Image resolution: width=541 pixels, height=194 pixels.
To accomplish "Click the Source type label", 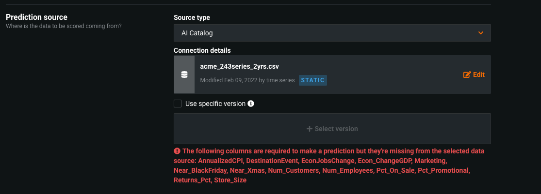I will (x=192, y=17).
